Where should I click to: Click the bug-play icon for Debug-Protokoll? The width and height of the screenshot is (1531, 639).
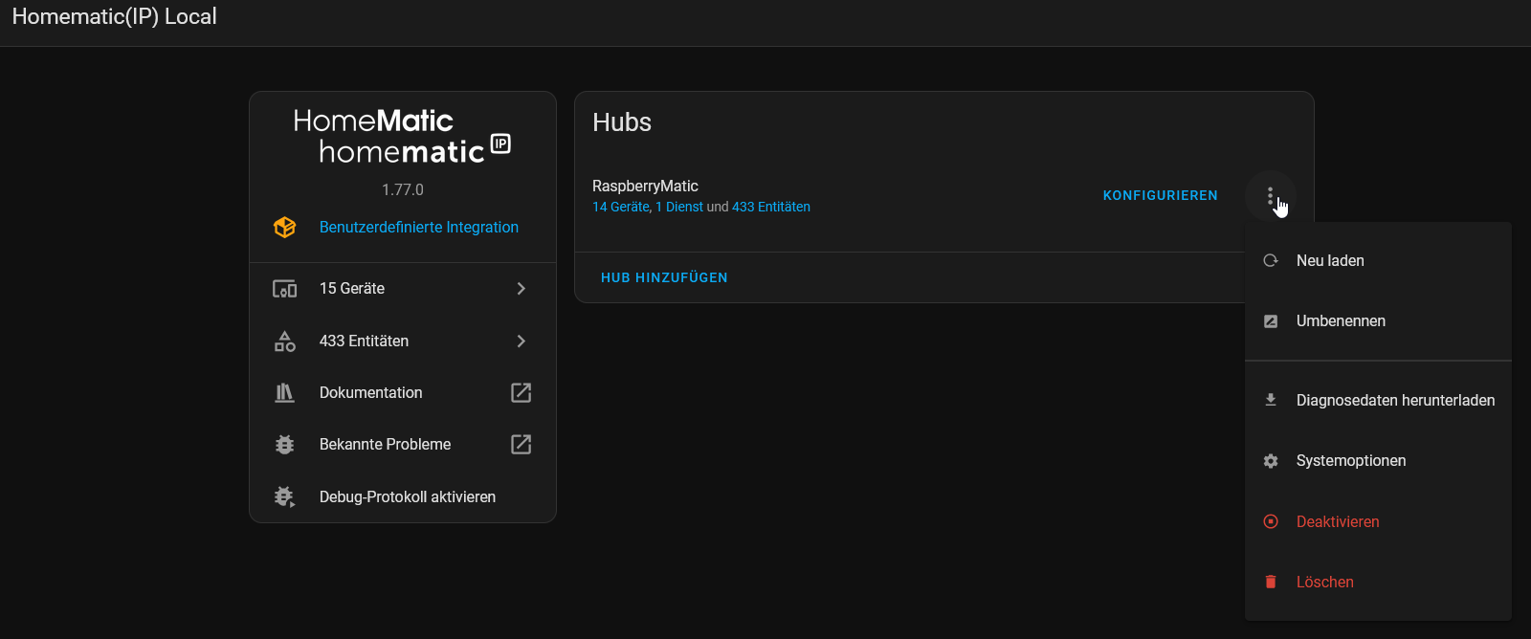pyautogui.click(x=285, y=496)
